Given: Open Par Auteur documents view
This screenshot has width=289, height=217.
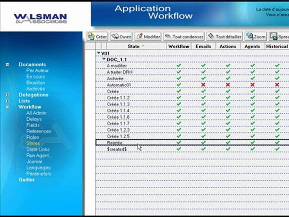Looking at the screenshot, I should tap(37, 71).
